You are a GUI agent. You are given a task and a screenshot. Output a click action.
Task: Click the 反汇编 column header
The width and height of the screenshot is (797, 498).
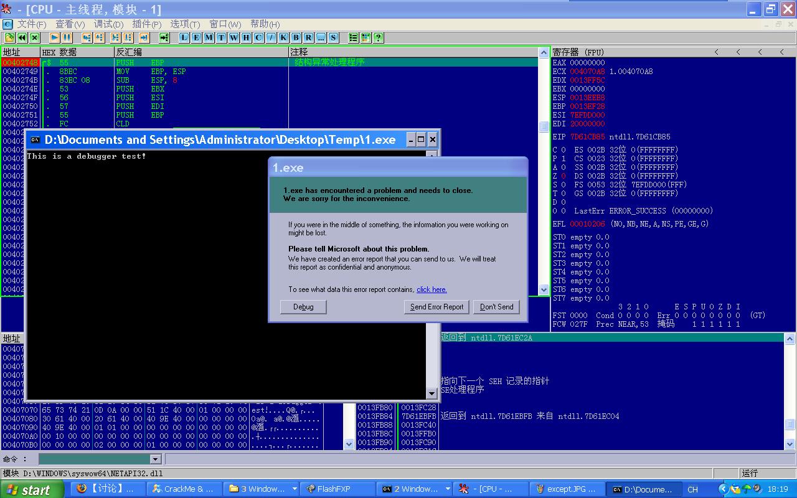[x=201, y=52]
